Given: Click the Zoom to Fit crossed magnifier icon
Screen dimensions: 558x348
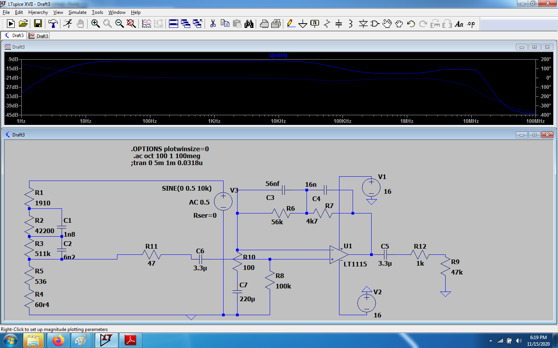Looking at the screenshot, I should pyautogui.click(x=131, y=24).
